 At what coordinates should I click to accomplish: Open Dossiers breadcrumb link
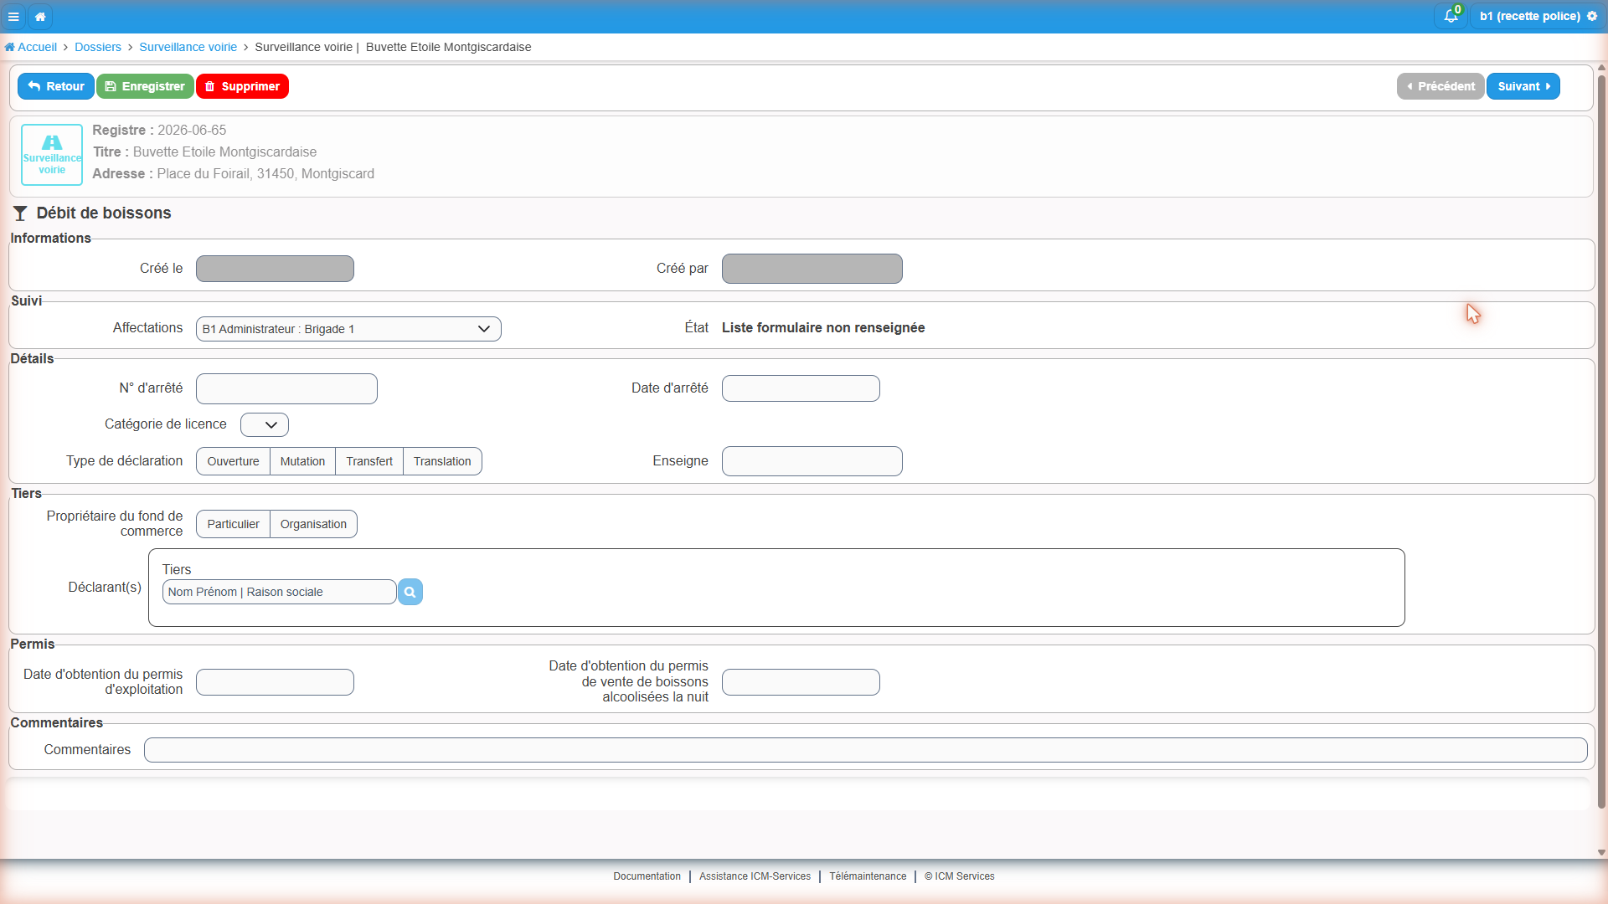(98, 47)
